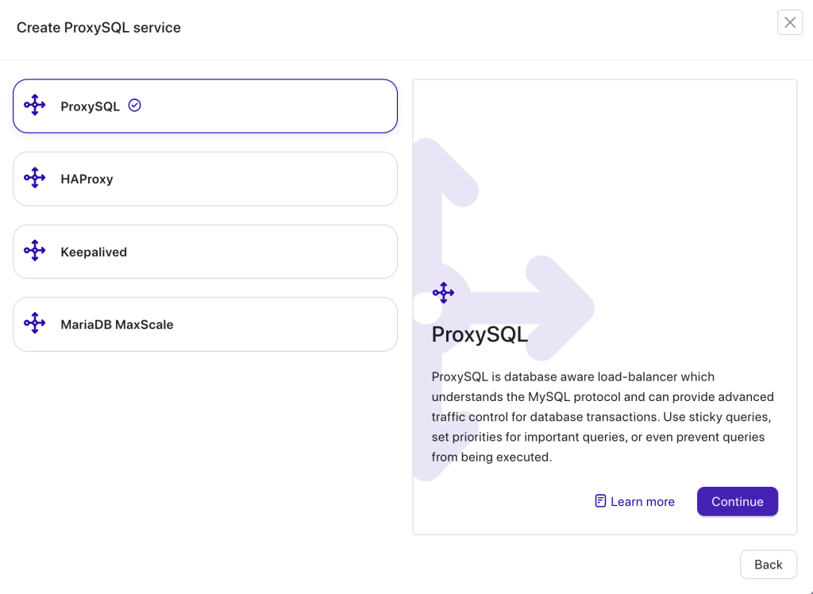This screenshot has width=813, height=594.
Task: Select the ProxySQL load balancer icon
Action: (34, 105)
